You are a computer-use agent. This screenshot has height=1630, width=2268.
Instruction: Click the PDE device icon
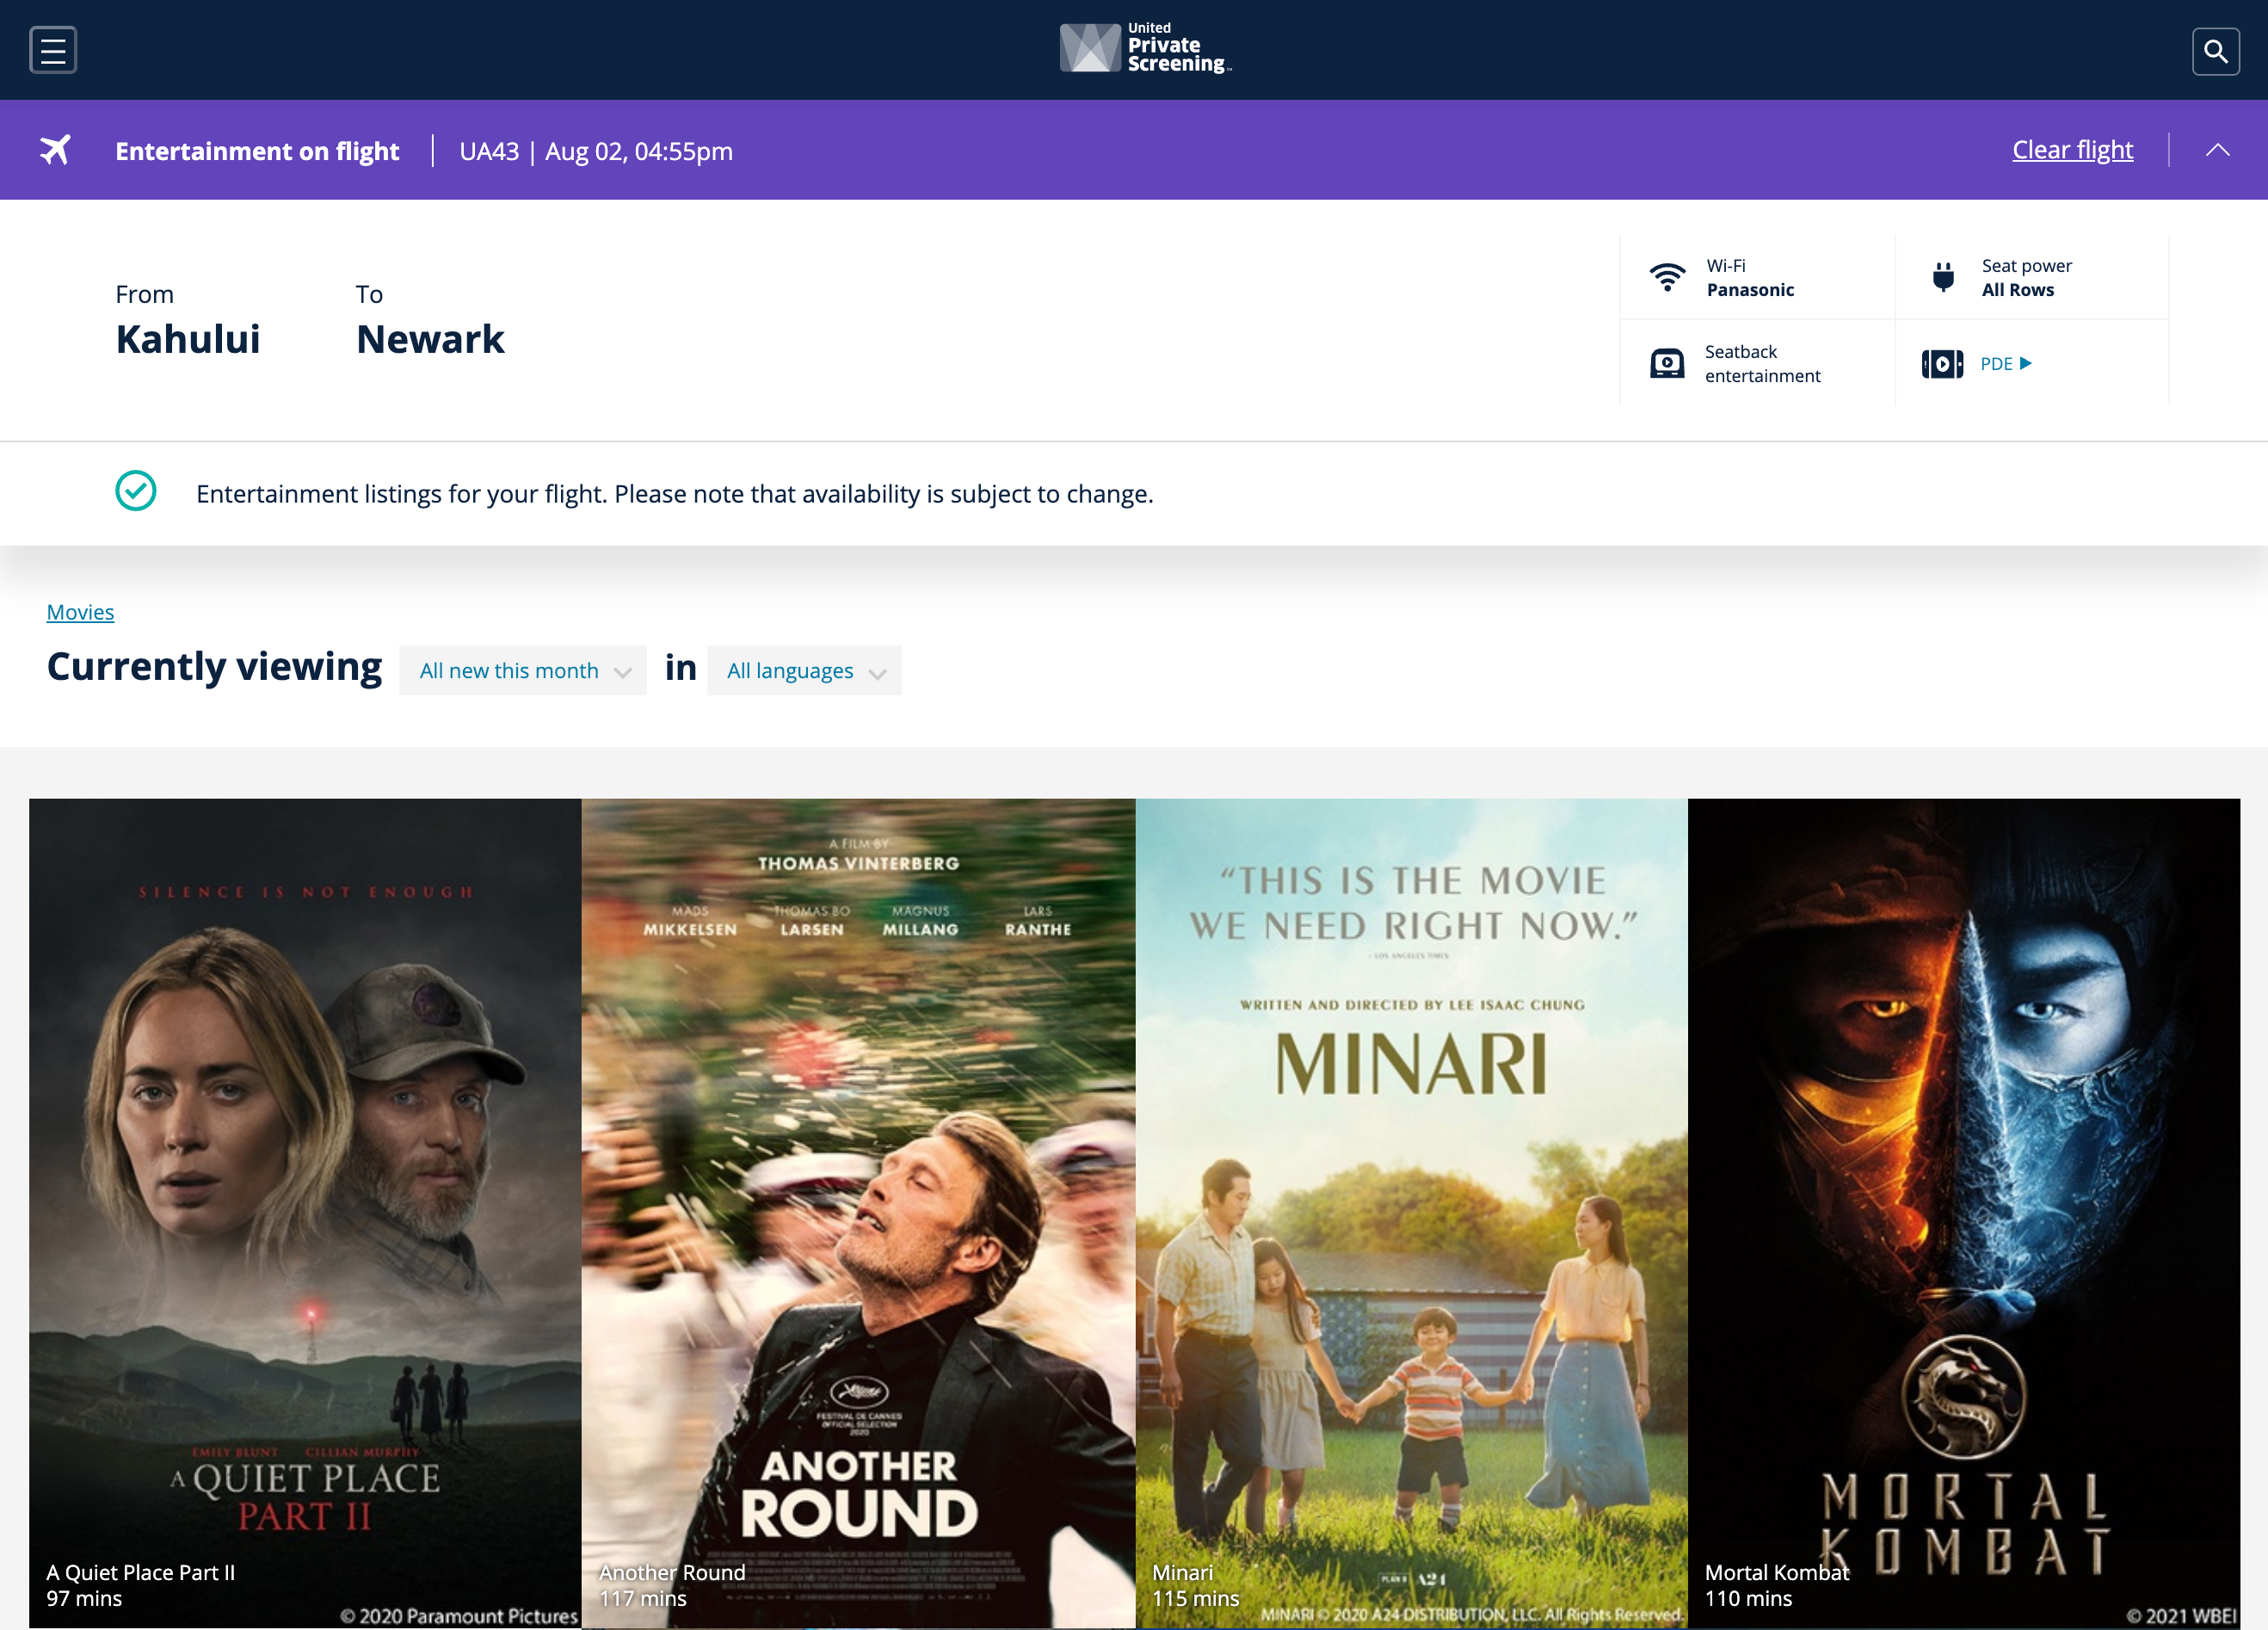(x=1942, y=364)
